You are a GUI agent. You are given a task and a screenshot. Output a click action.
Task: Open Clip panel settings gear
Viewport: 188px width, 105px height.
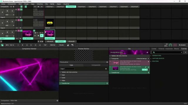tap(147, 52)
